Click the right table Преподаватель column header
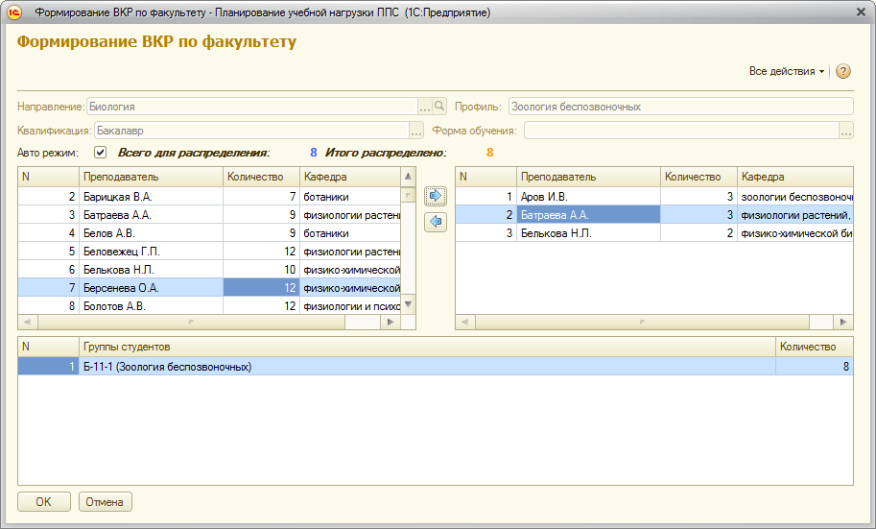Screen dimensions: 876x529 click(588, 177)
